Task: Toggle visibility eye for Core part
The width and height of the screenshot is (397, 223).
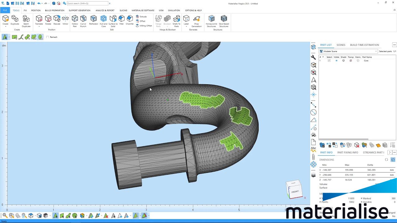Action: (x=336, y=61)
